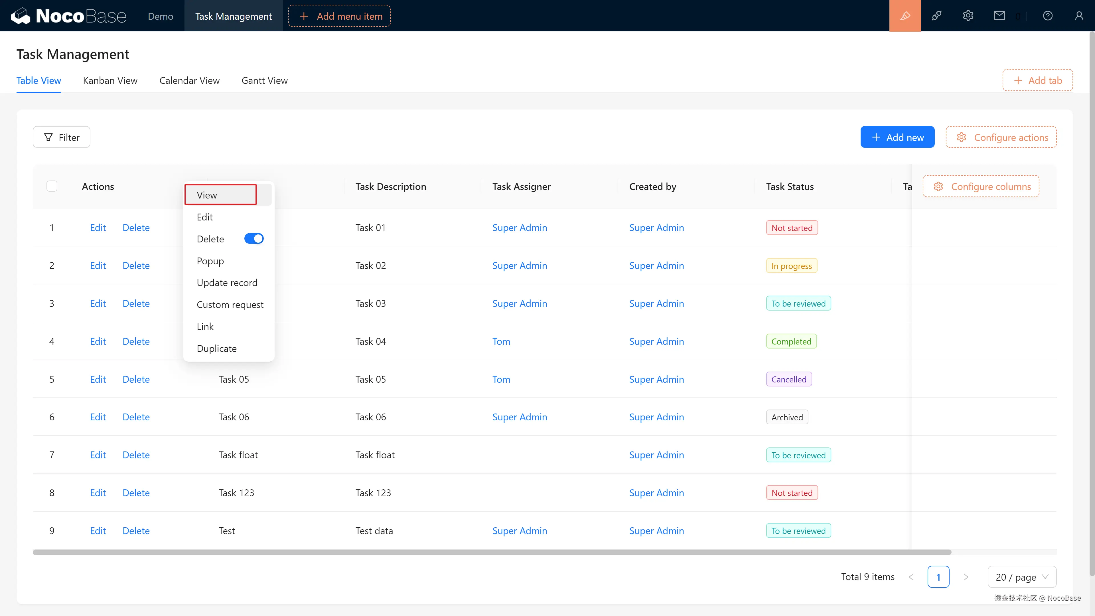Viewport: 1095px width, 616px height.
Task: Switch to the Kanban View tab
Action: (110, 80)
